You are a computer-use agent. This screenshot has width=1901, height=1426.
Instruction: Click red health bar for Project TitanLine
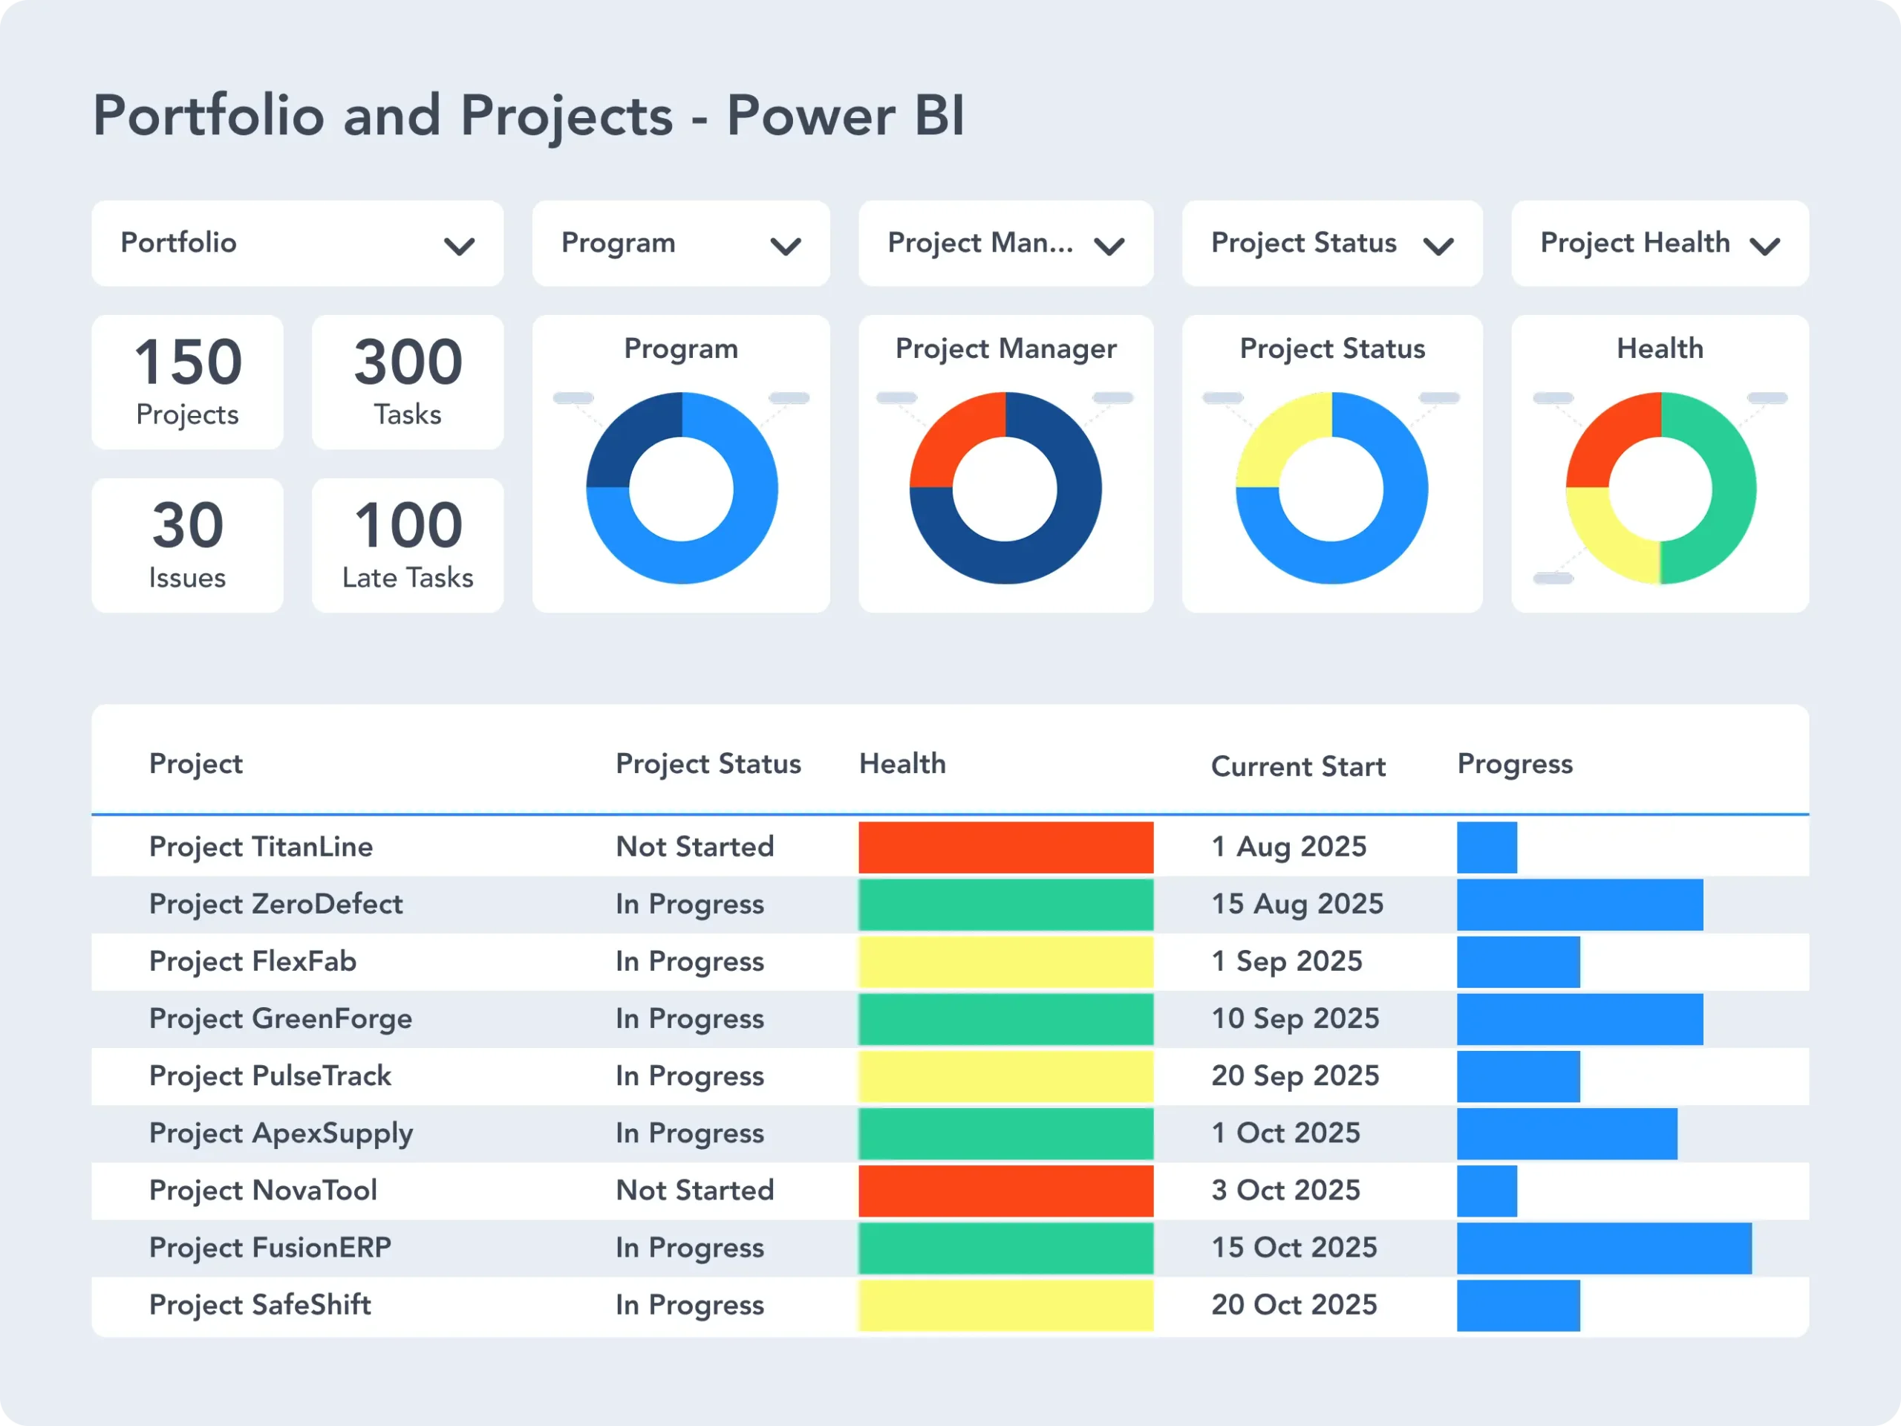[1005, 847]
